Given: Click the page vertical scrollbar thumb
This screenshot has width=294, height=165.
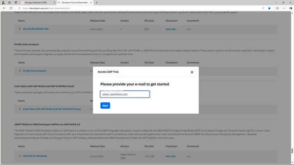Looking at the screenshot, I should (x=292, y=151).
